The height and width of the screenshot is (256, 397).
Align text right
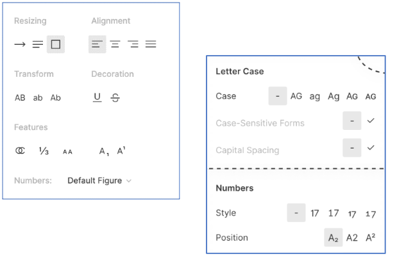click(x=133, y=45)
